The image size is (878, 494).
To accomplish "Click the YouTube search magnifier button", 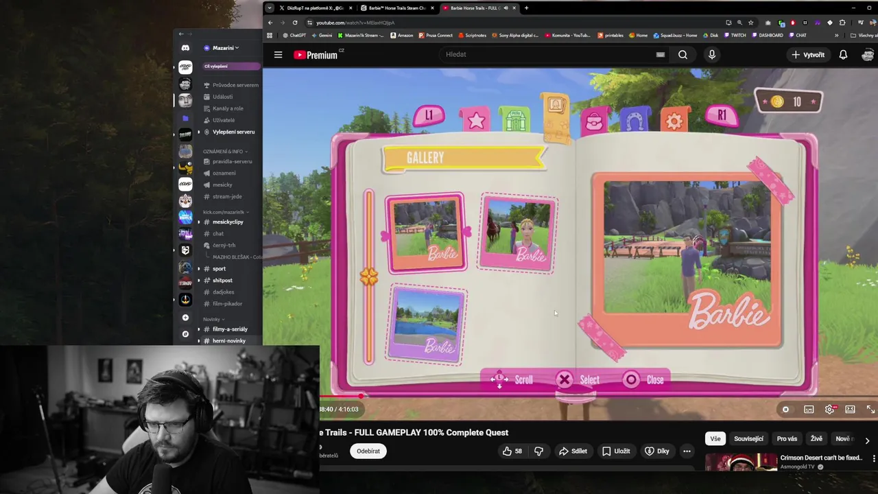I will (683, 55).
